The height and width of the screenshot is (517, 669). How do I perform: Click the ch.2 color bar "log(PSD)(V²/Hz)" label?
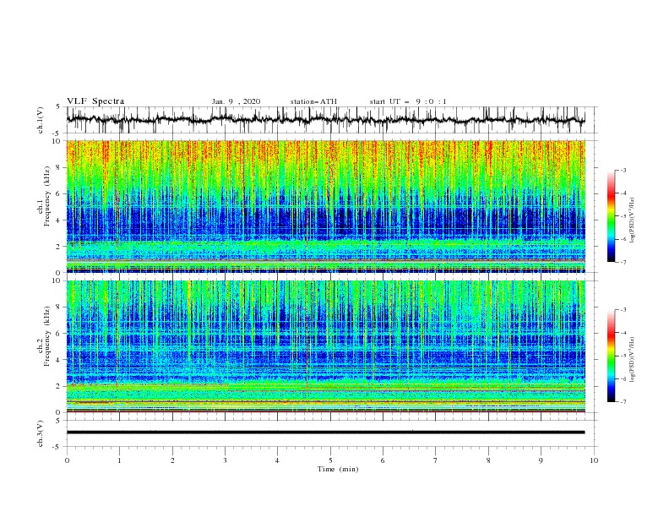[632, 359]
